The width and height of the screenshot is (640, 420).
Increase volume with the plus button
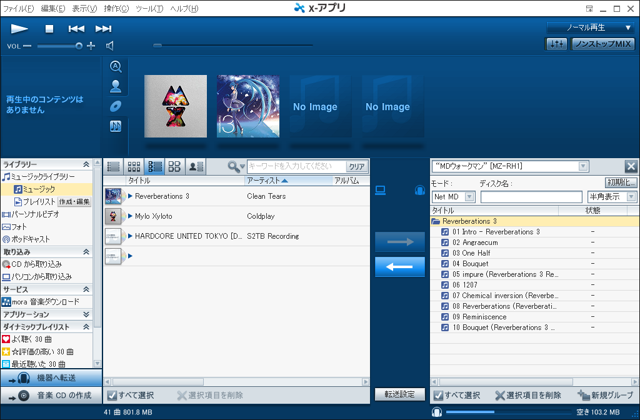coord(91,46)
